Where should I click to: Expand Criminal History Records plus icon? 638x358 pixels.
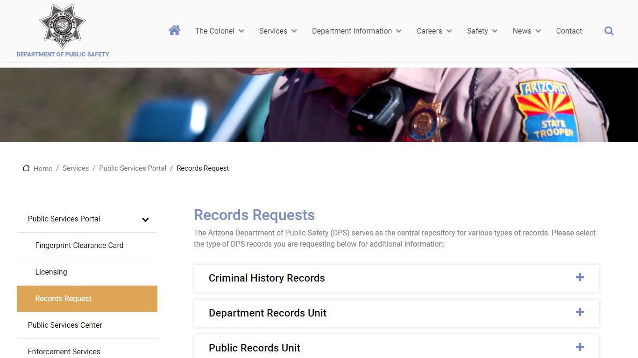click(580, 277)
